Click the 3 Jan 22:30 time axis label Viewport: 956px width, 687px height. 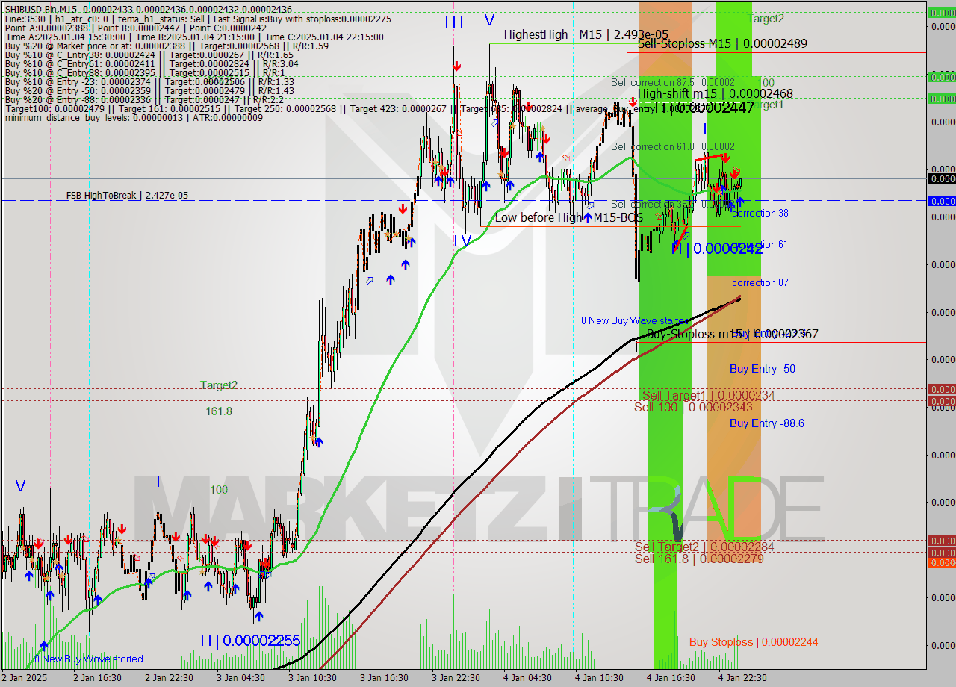tap(456, 678)
